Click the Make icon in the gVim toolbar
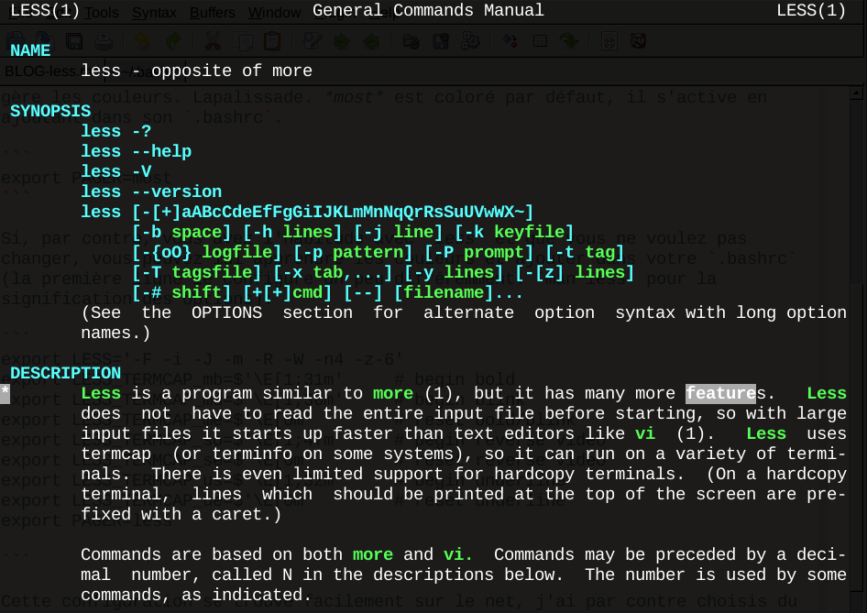Image resolution: width=867 pixels, height=613 pixels. click(510, 41)
